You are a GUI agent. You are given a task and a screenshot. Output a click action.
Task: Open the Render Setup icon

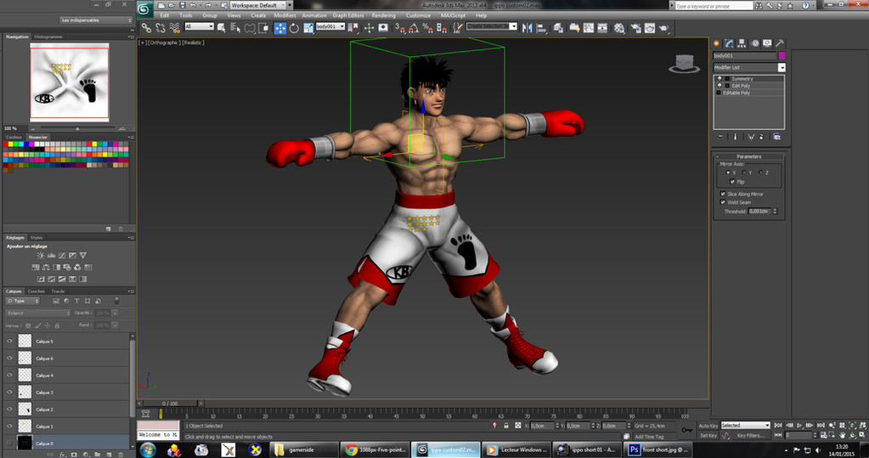(x=635, y=28)
